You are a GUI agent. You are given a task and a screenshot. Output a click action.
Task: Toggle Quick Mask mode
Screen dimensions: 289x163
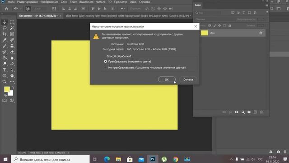click(5, 101)
